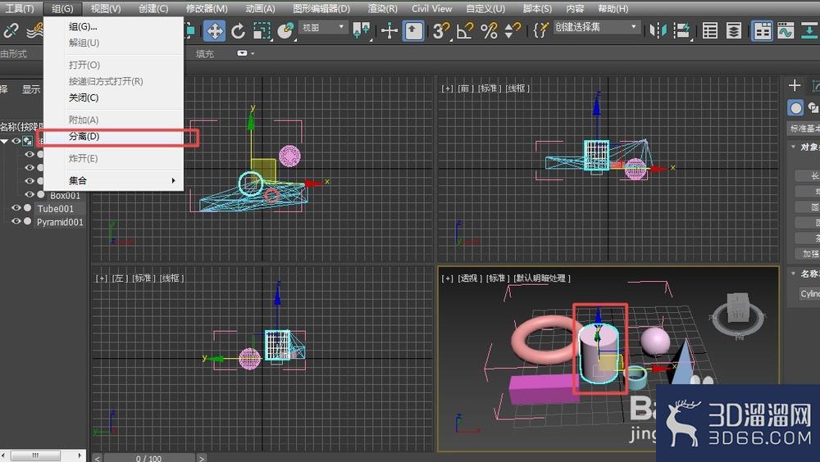
Task: Open the 工具(T) menu
Action: pos(20,8)
